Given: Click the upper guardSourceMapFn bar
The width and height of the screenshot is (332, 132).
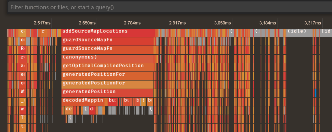Looking at the screenshot, I should tap(107, 40).
